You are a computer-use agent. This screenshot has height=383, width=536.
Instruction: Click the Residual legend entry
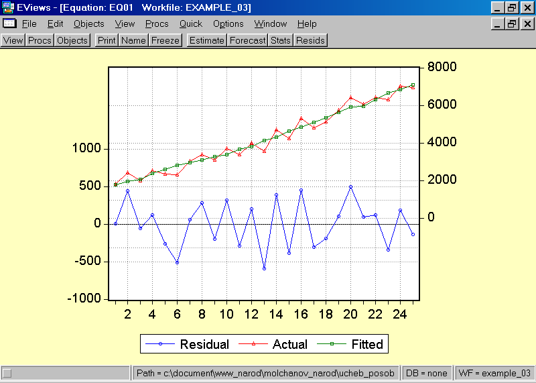point(188,344)
